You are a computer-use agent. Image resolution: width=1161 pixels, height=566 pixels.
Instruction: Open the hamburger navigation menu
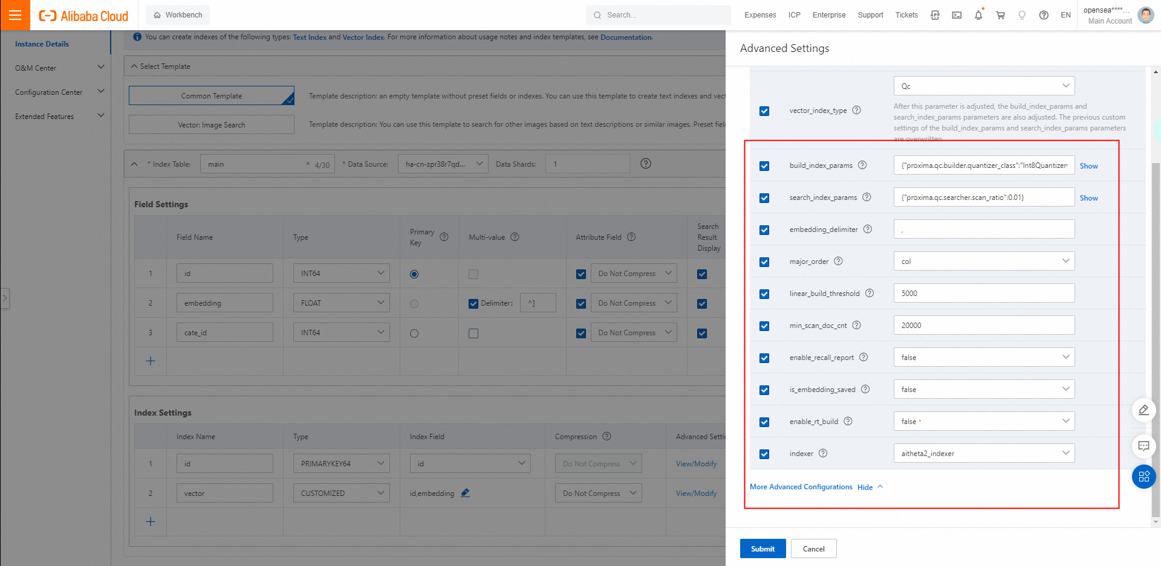pyautogui.click(x=15, y=15)
